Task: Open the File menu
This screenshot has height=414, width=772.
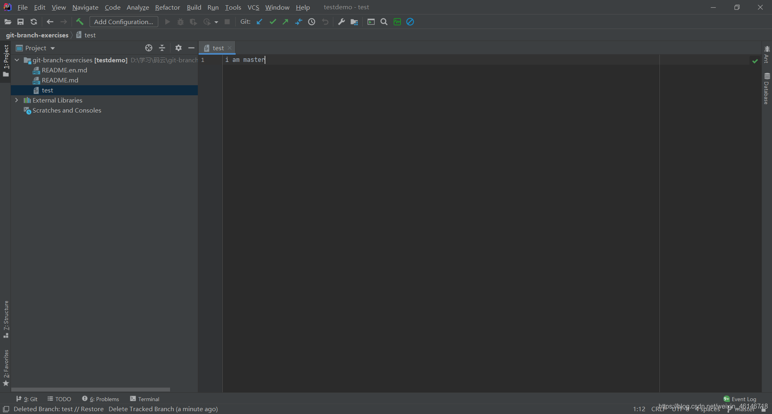Action: pyautogui.click(x=23, y=7)
